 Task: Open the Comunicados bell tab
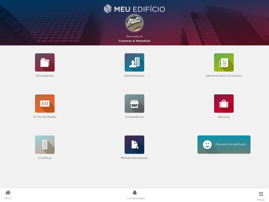coord(136,195)
